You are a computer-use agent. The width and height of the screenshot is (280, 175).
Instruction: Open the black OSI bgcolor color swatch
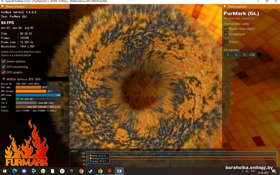[259, 55]
